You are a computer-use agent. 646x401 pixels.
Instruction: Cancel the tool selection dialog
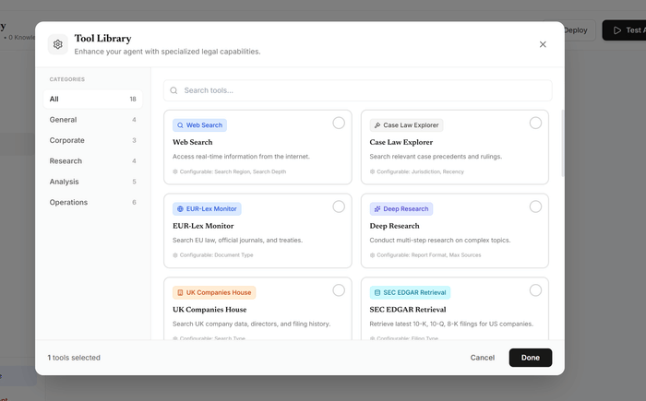tap(482, 358)
